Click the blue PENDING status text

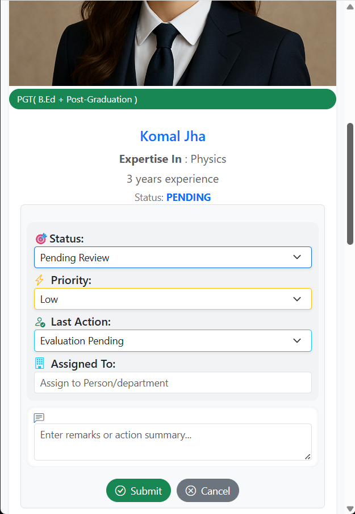pos(188,198)
